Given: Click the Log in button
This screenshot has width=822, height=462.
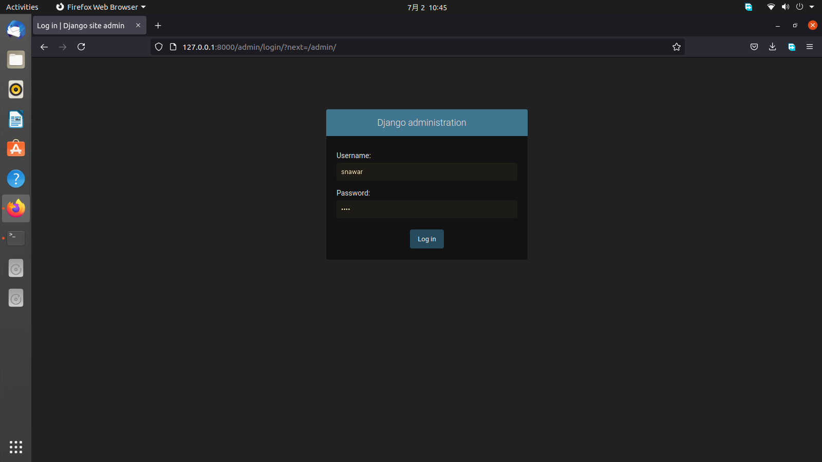Looking at the screenshot, I should [x=426, y=239].
